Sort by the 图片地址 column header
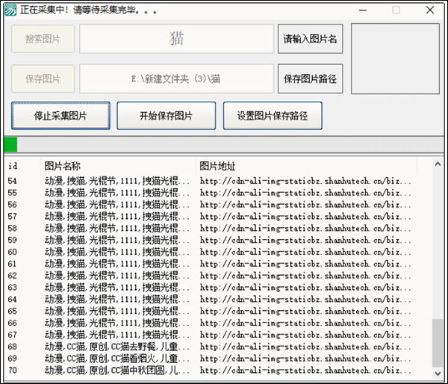448x384 pixels. pyautogui.click(x=306, y=166)
